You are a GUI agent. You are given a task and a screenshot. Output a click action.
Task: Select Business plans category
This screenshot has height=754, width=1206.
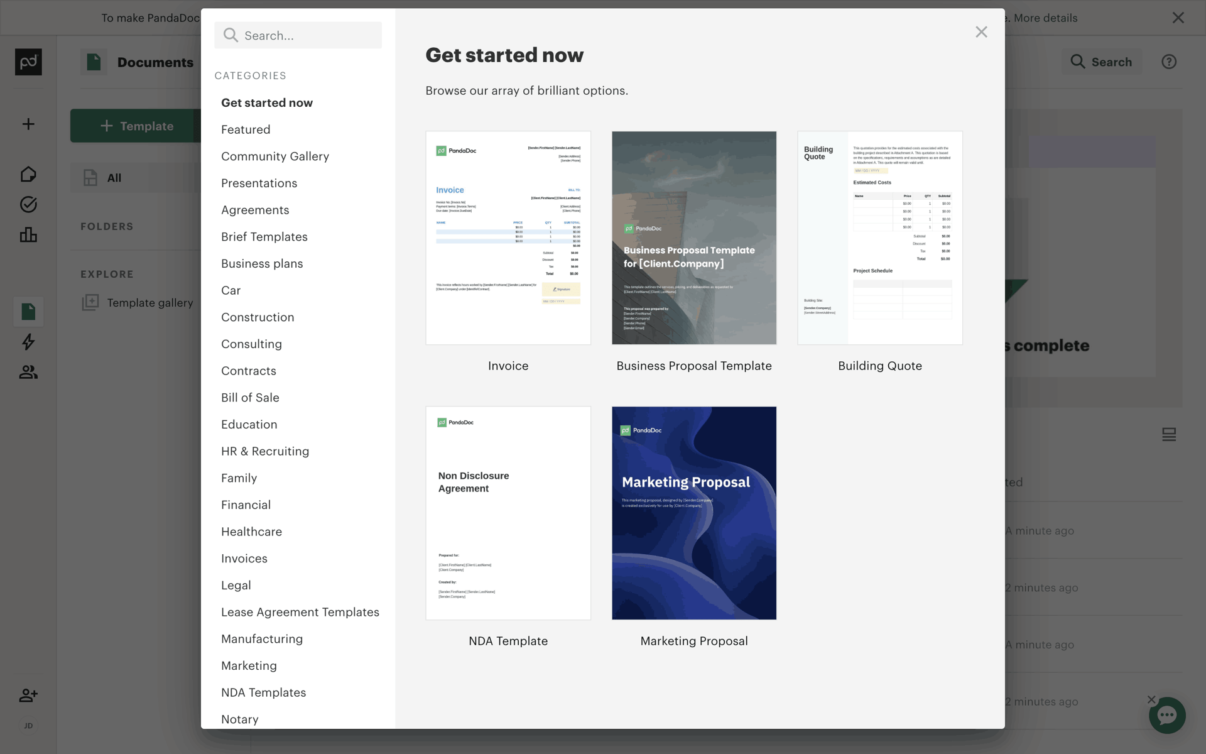pos(262,263)
